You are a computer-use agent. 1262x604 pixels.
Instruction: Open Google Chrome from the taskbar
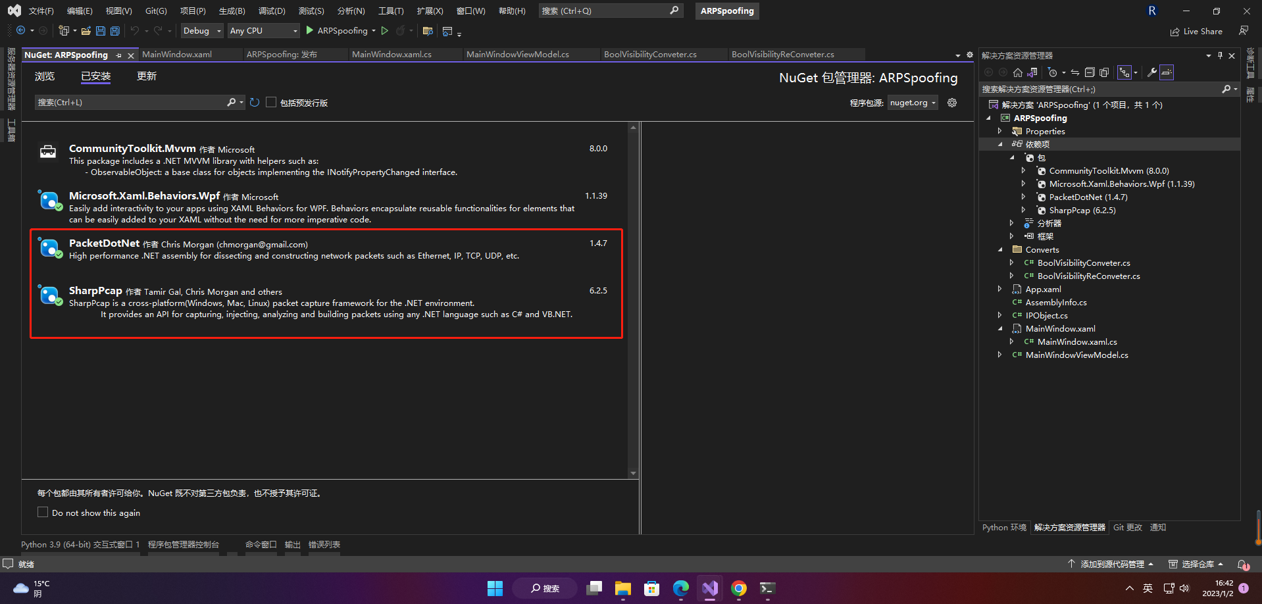pos(739,588)
